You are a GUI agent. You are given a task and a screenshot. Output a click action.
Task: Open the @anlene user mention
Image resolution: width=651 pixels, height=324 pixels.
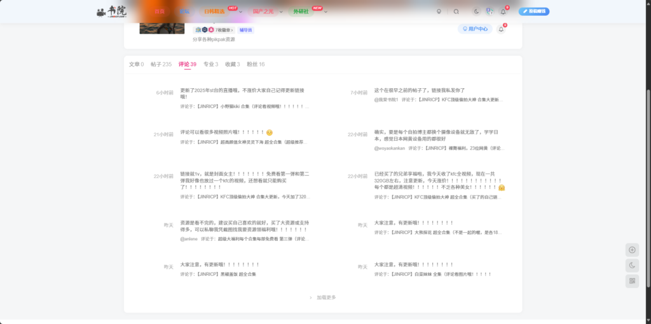pos(189,239)
